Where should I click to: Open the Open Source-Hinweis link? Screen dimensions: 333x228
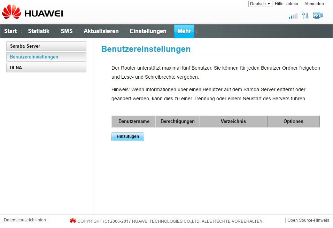pos(308,220)
